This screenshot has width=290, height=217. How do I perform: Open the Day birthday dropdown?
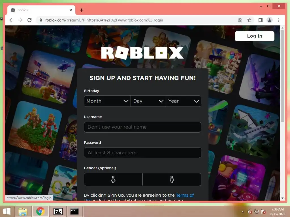(148, 101)
